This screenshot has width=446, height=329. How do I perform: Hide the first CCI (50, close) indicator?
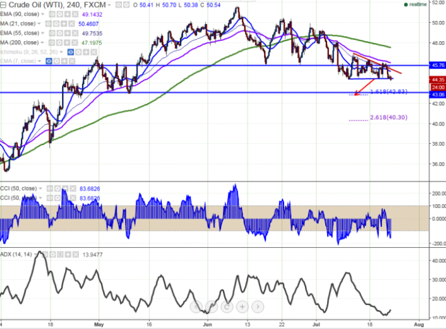50,189
